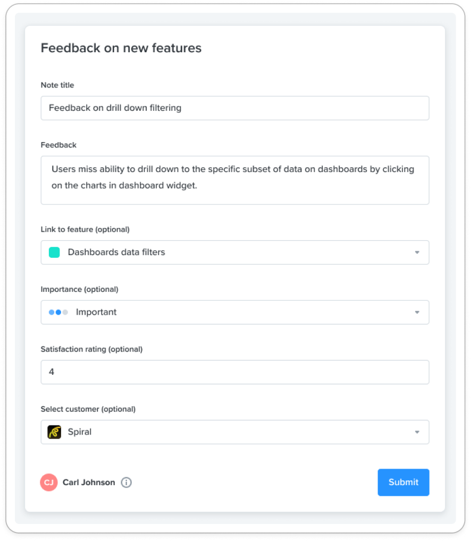
Task: Click the Note title input field
Action: pos(235,108)
